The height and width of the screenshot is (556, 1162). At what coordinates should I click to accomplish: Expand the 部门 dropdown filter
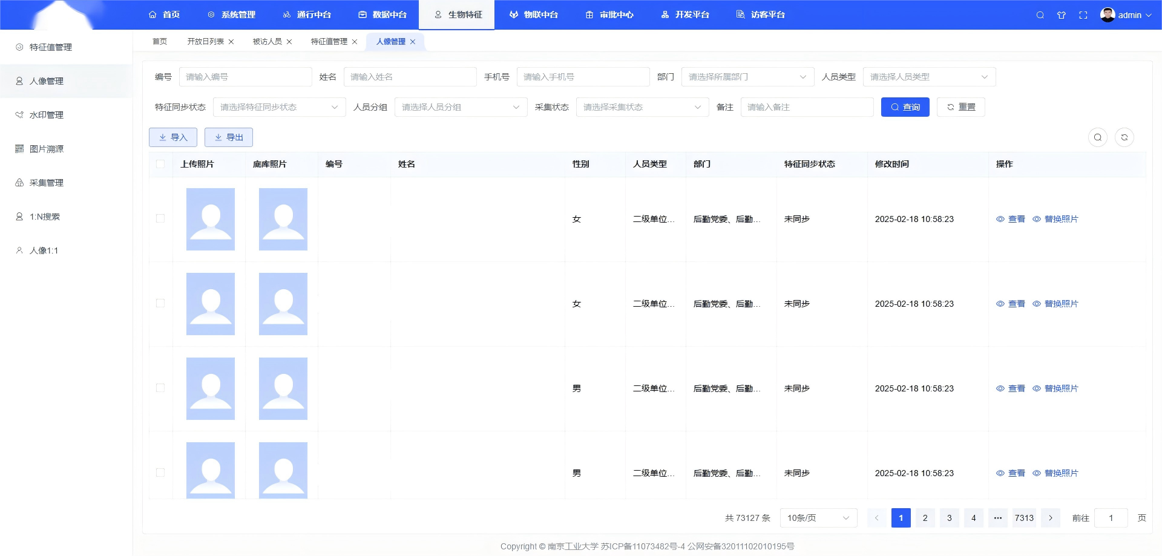click(x=747, y=77)
